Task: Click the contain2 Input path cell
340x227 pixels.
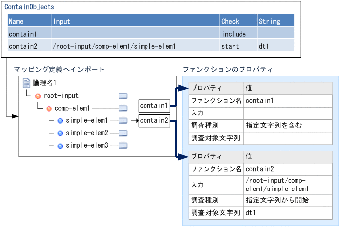Action: [114, 46]
